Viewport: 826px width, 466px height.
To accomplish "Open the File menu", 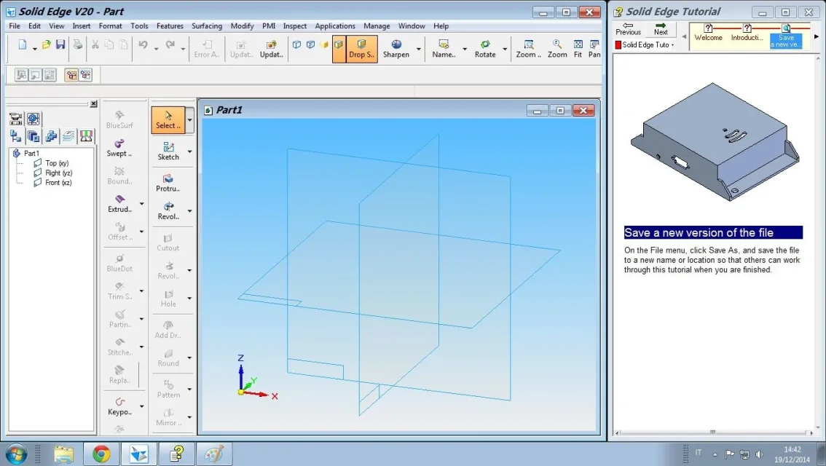I will pyautogui.click(x=15, y=25).
